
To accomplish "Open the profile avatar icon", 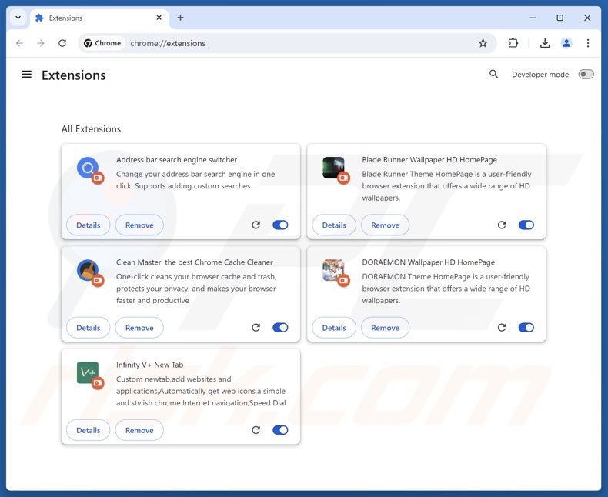I will (x=566, y=43).
